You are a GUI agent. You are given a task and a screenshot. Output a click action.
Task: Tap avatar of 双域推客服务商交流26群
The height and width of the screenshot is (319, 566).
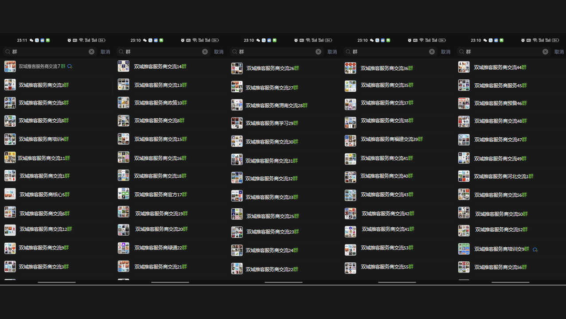pyautogui.click(x=237, y=68)
